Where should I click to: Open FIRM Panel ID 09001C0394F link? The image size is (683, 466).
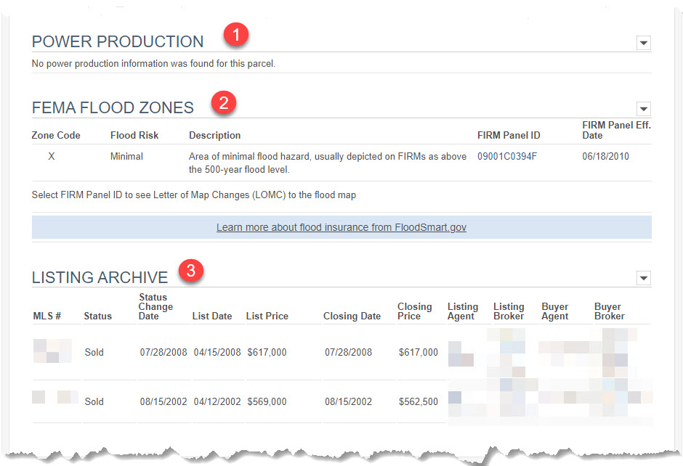507,156
